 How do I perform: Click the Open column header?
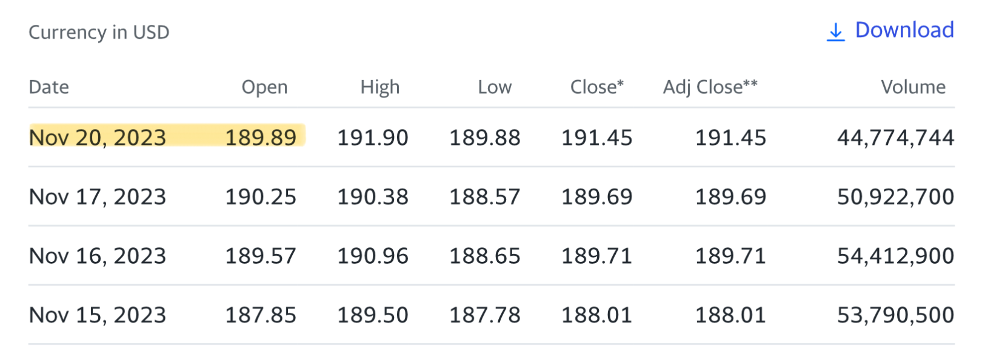pyautogui.click(x=264, y=87)
